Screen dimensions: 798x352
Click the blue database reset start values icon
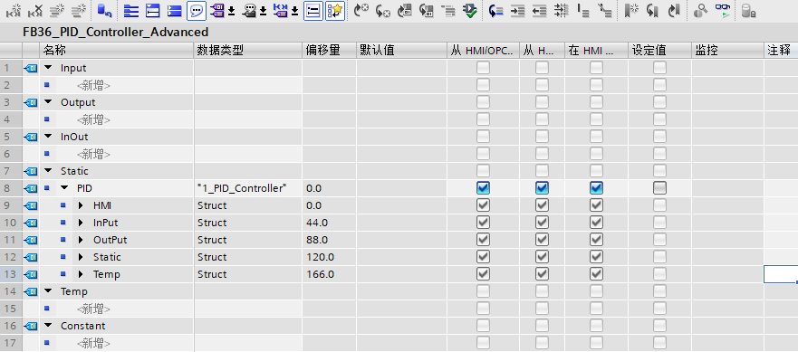click(x=104, y=10)
